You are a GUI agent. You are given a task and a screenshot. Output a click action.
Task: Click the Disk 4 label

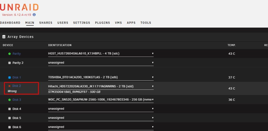click(x=17, y=109)
